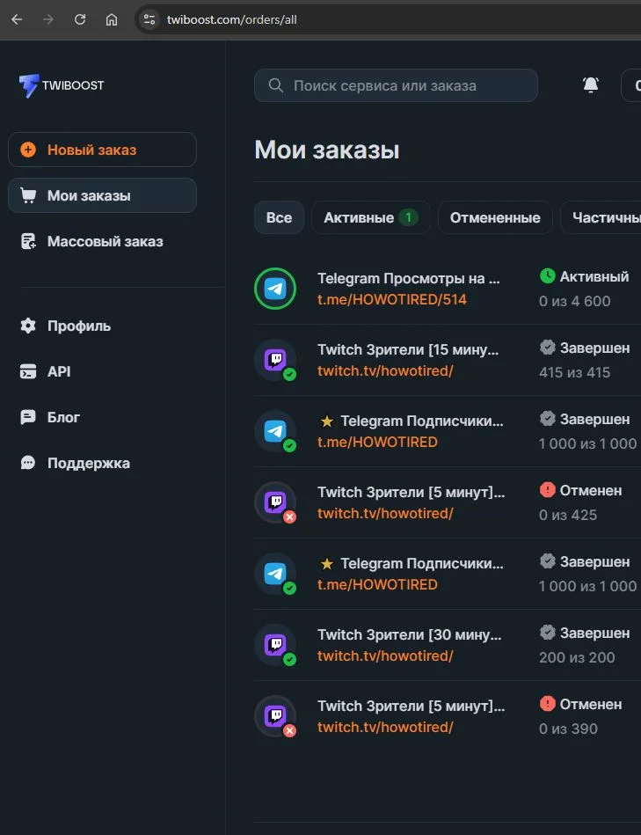641x835 pixels.
Task: Click the green 1 badge on Активные
Action: tap(409, 217)
